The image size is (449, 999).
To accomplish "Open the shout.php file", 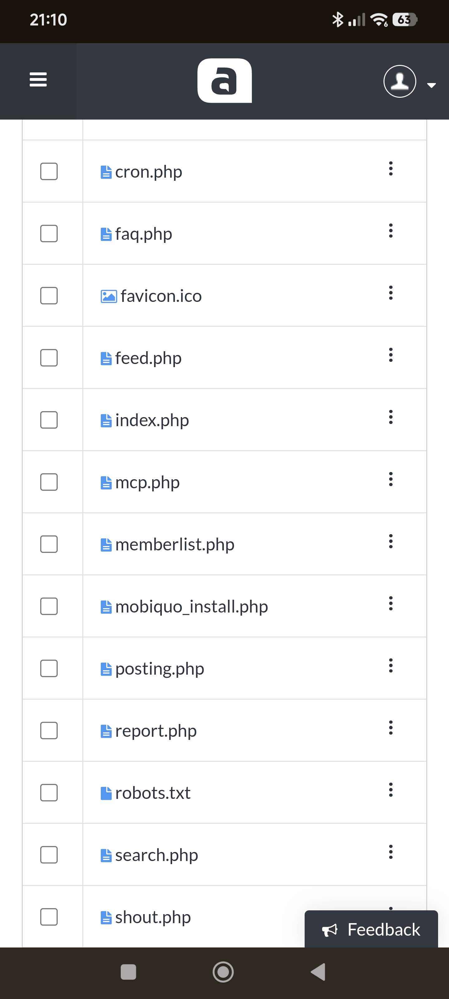I will pyautogui.click(x=153, y=917).
